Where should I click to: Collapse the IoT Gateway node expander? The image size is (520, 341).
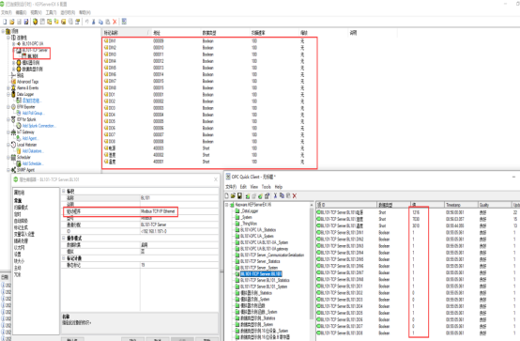click(8, 132)
